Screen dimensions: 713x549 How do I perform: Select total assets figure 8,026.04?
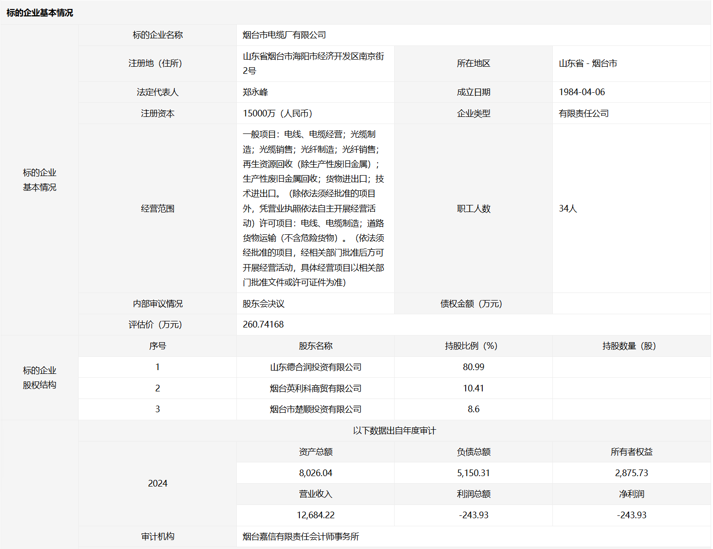[x=316, y=473]
